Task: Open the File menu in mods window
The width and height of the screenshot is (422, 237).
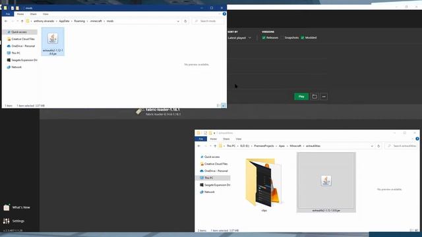Action: click(x=8, y=14)
